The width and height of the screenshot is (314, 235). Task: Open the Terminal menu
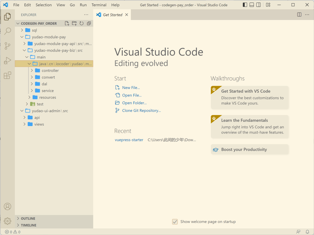click(x=99, y=5)
